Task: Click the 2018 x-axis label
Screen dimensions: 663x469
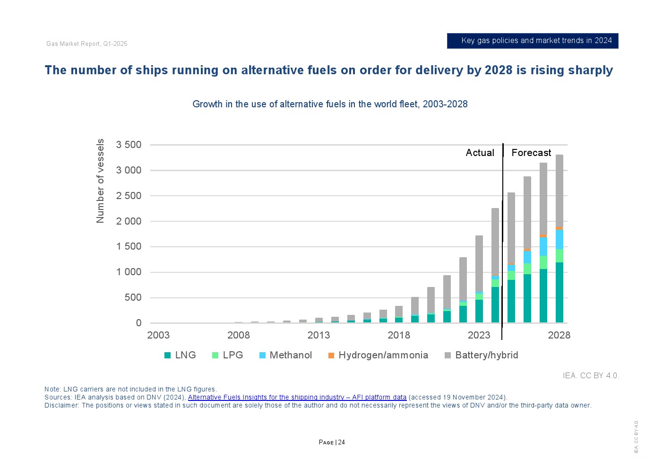Action: pyautogui.click(x=399, y=335)
